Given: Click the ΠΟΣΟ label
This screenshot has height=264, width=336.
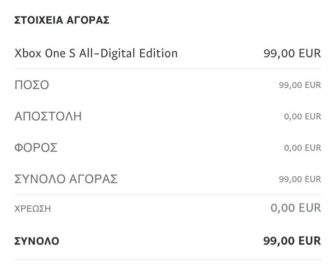Looking at the screenshot, I should pyautogui.click(x=32, y=85).
